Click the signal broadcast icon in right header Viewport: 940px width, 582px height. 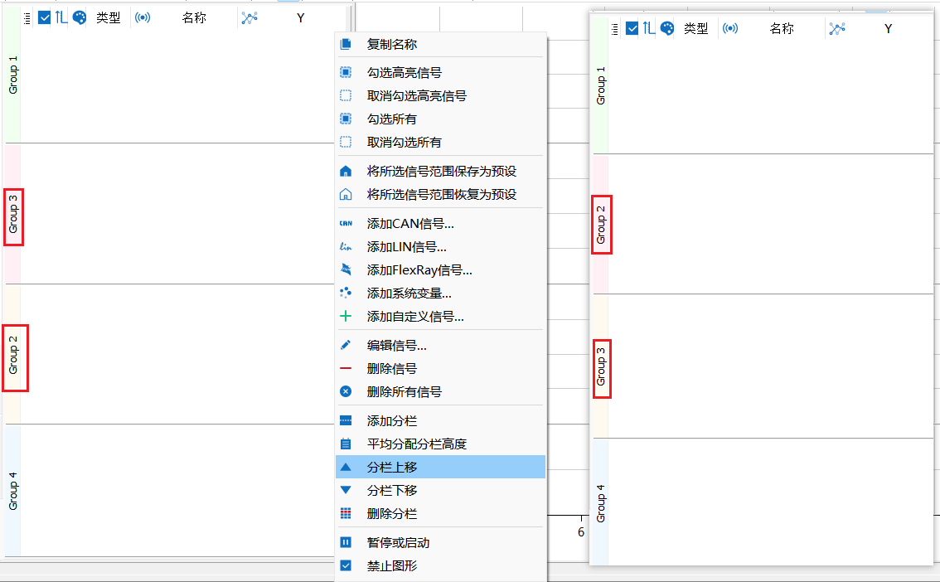point(730,28)
